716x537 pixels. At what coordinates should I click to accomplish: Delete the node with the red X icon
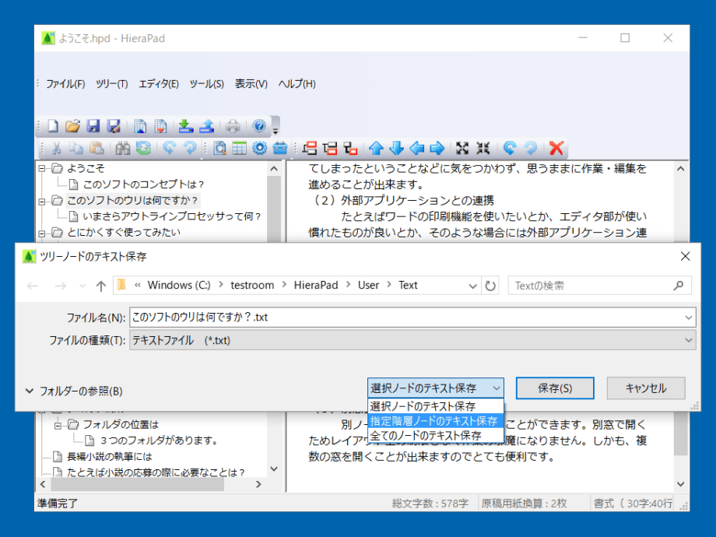click(x=556, y=148)
